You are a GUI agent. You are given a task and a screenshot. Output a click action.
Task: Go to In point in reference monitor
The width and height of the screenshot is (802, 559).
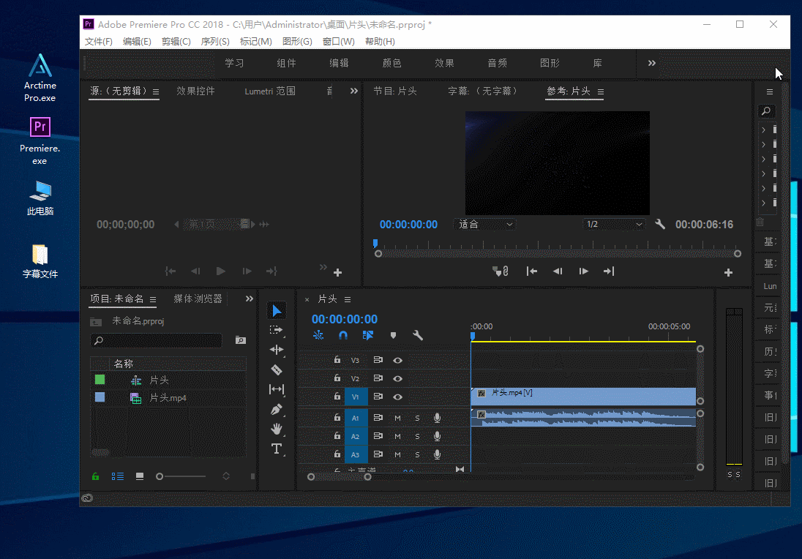(x=532, y=271)
